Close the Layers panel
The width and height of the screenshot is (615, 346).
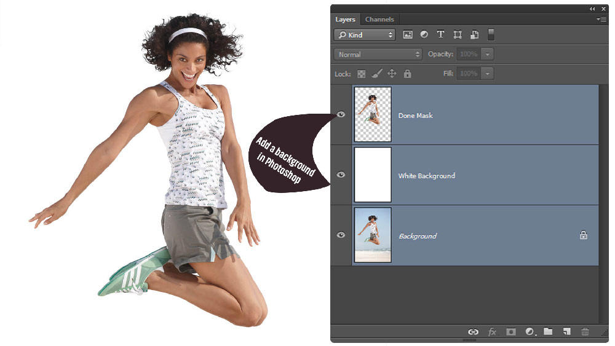tap(603, 9)
